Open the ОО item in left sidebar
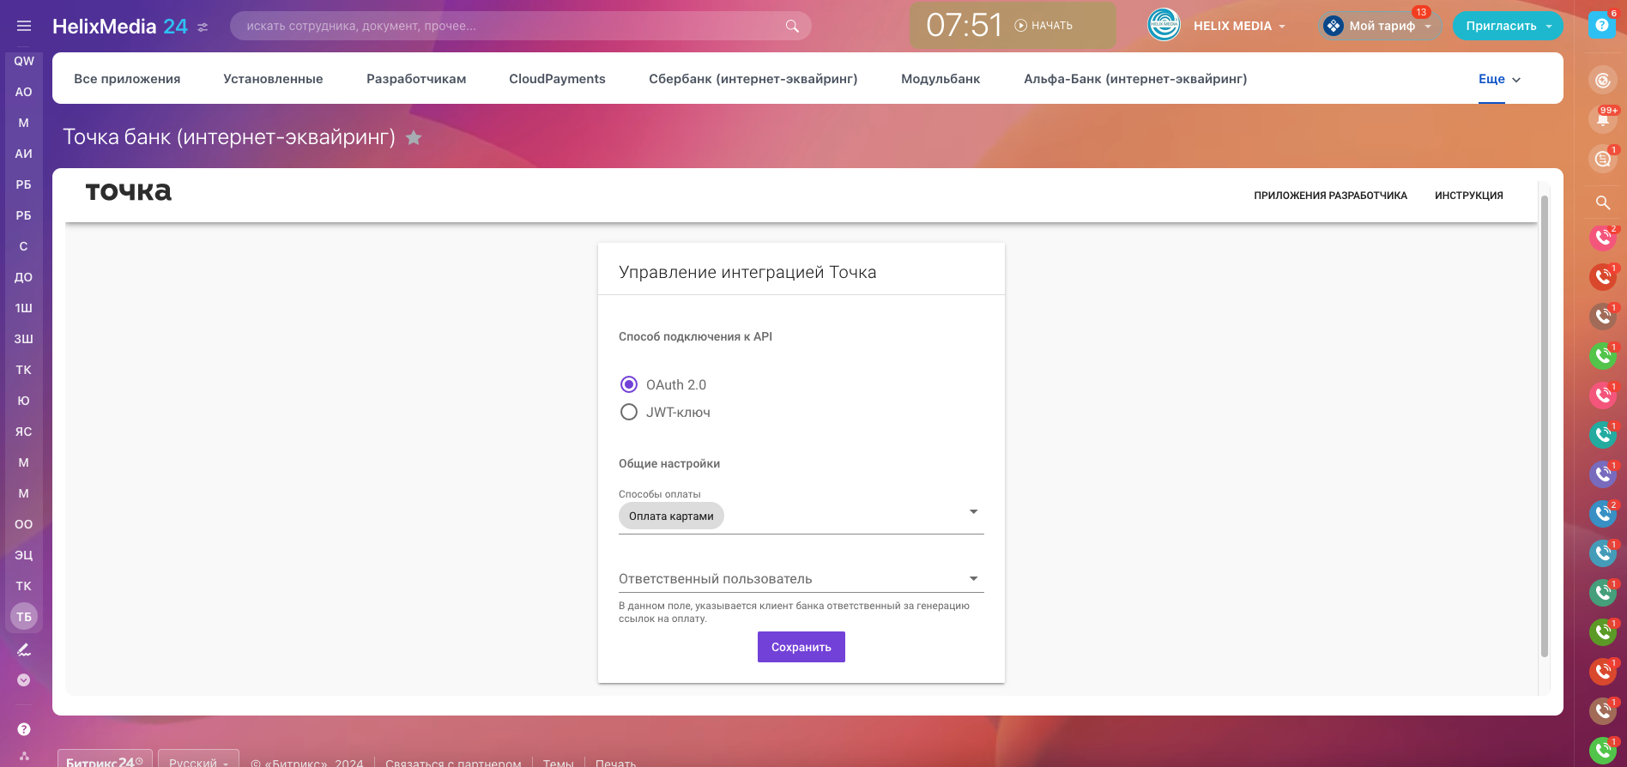This screenshot has width=1627, height=767. point(24,524)
